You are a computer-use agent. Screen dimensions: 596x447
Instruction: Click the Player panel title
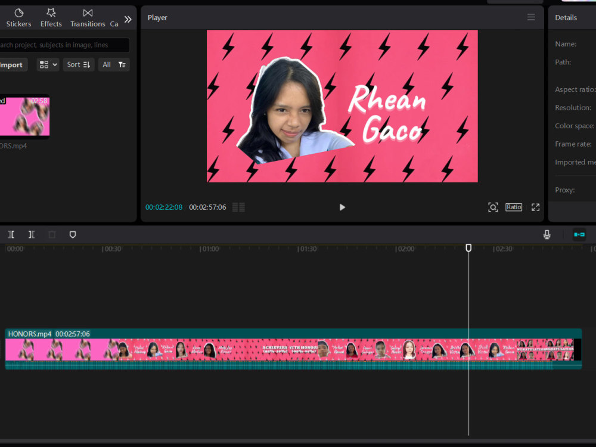tap(157, 17)
